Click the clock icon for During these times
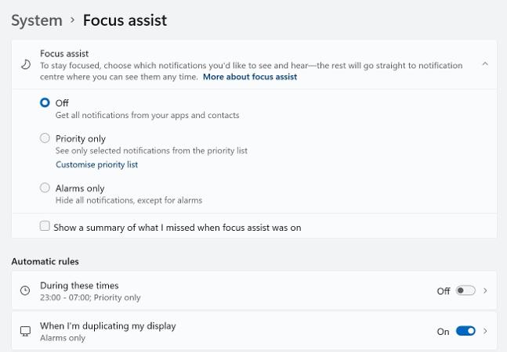The height and width of the screenshot is (352, 507). pos(25,290)
